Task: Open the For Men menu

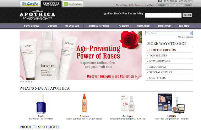Action: (184, 26)
